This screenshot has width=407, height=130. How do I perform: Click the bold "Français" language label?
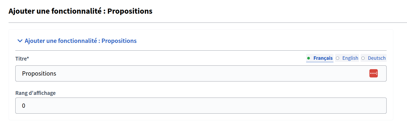click(323, 58)
